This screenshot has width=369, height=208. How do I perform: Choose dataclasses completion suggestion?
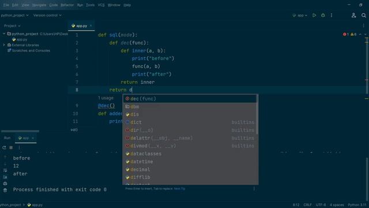(190, 154)
